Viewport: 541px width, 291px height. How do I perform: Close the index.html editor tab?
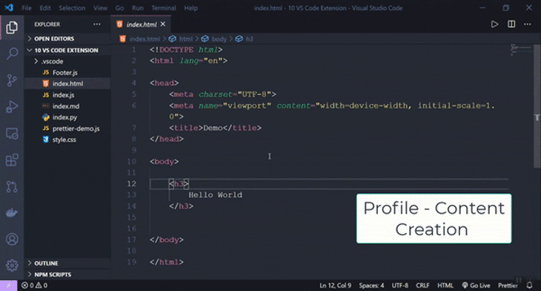163,24
